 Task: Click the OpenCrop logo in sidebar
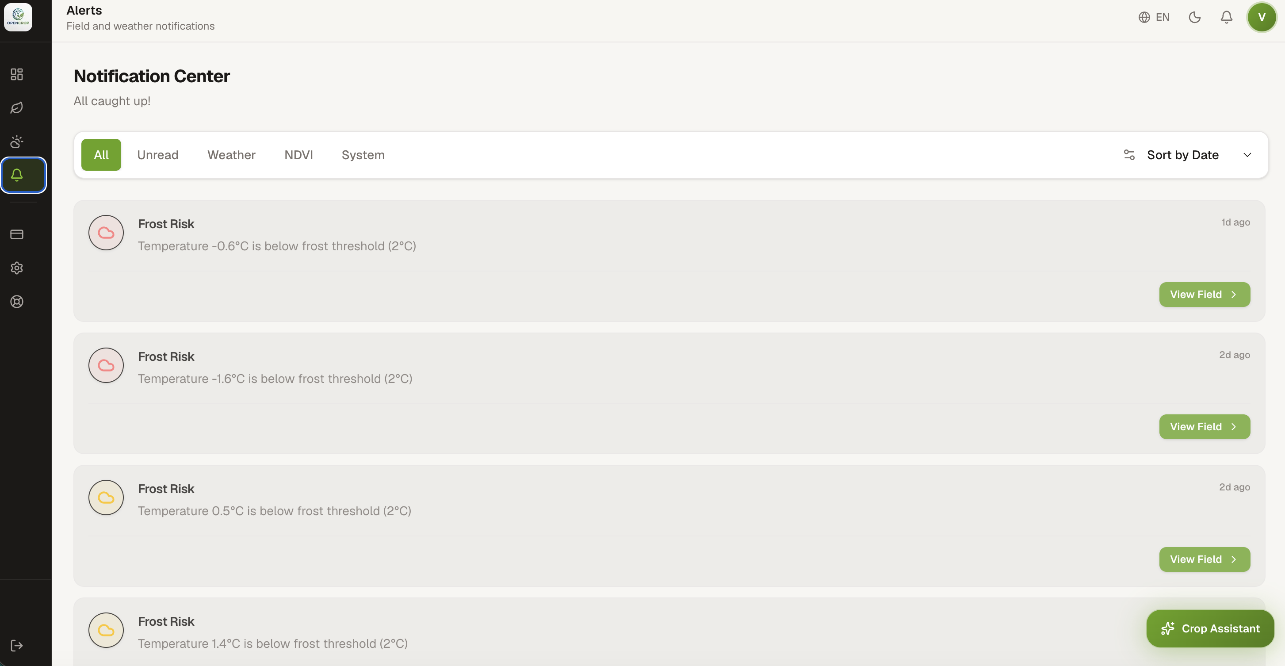tap(18, 17)
